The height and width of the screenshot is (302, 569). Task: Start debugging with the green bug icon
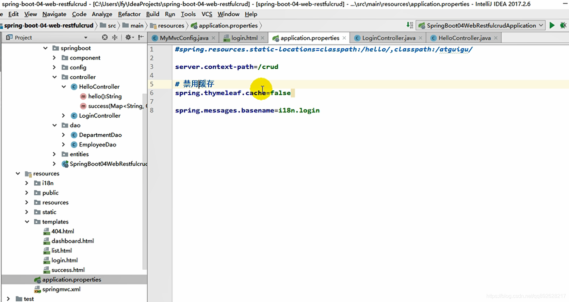point(563,25)
